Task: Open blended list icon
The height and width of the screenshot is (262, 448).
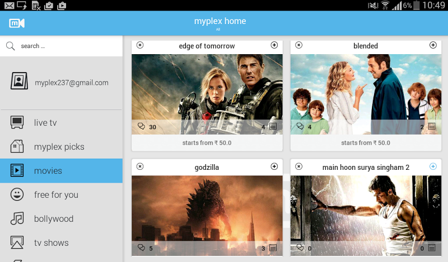Action: tap(432, 126)
